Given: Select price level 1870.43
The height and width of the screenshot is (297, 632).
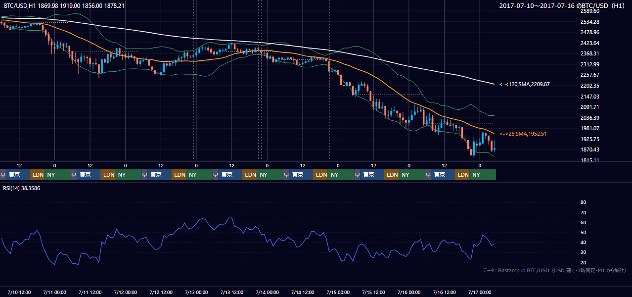Looking at the screenshot, I should 590,149.
